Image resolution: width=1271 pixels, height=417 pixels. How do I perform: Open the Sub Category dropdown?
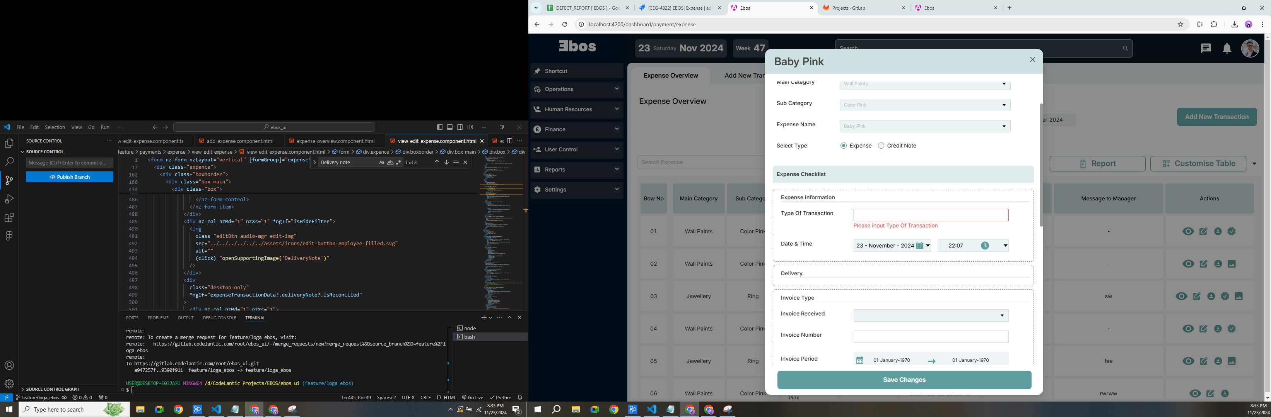925,105
